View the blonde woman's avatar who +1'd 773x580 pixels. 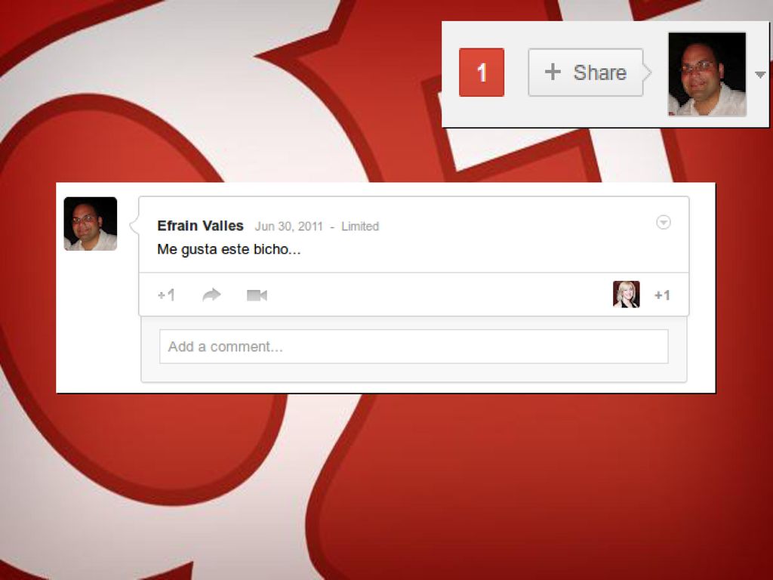pos(626,295)
